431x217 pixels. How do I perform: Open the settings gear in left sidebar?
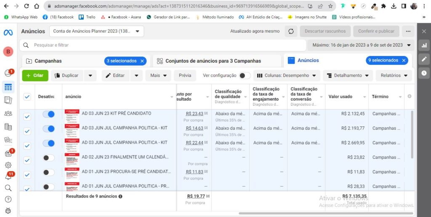point(8,165)
